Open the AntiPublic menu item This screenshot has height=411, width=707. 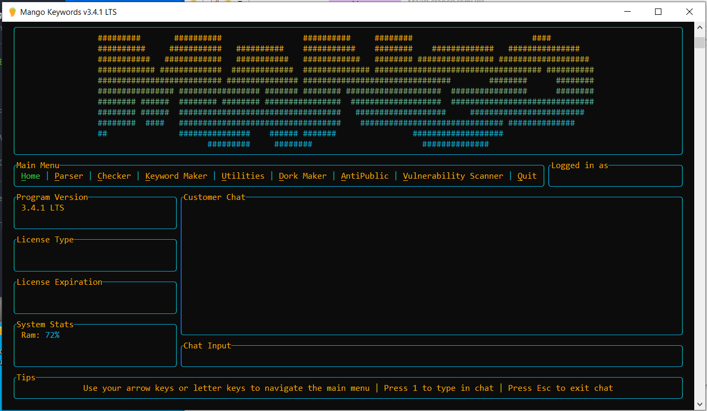(365, 176)
